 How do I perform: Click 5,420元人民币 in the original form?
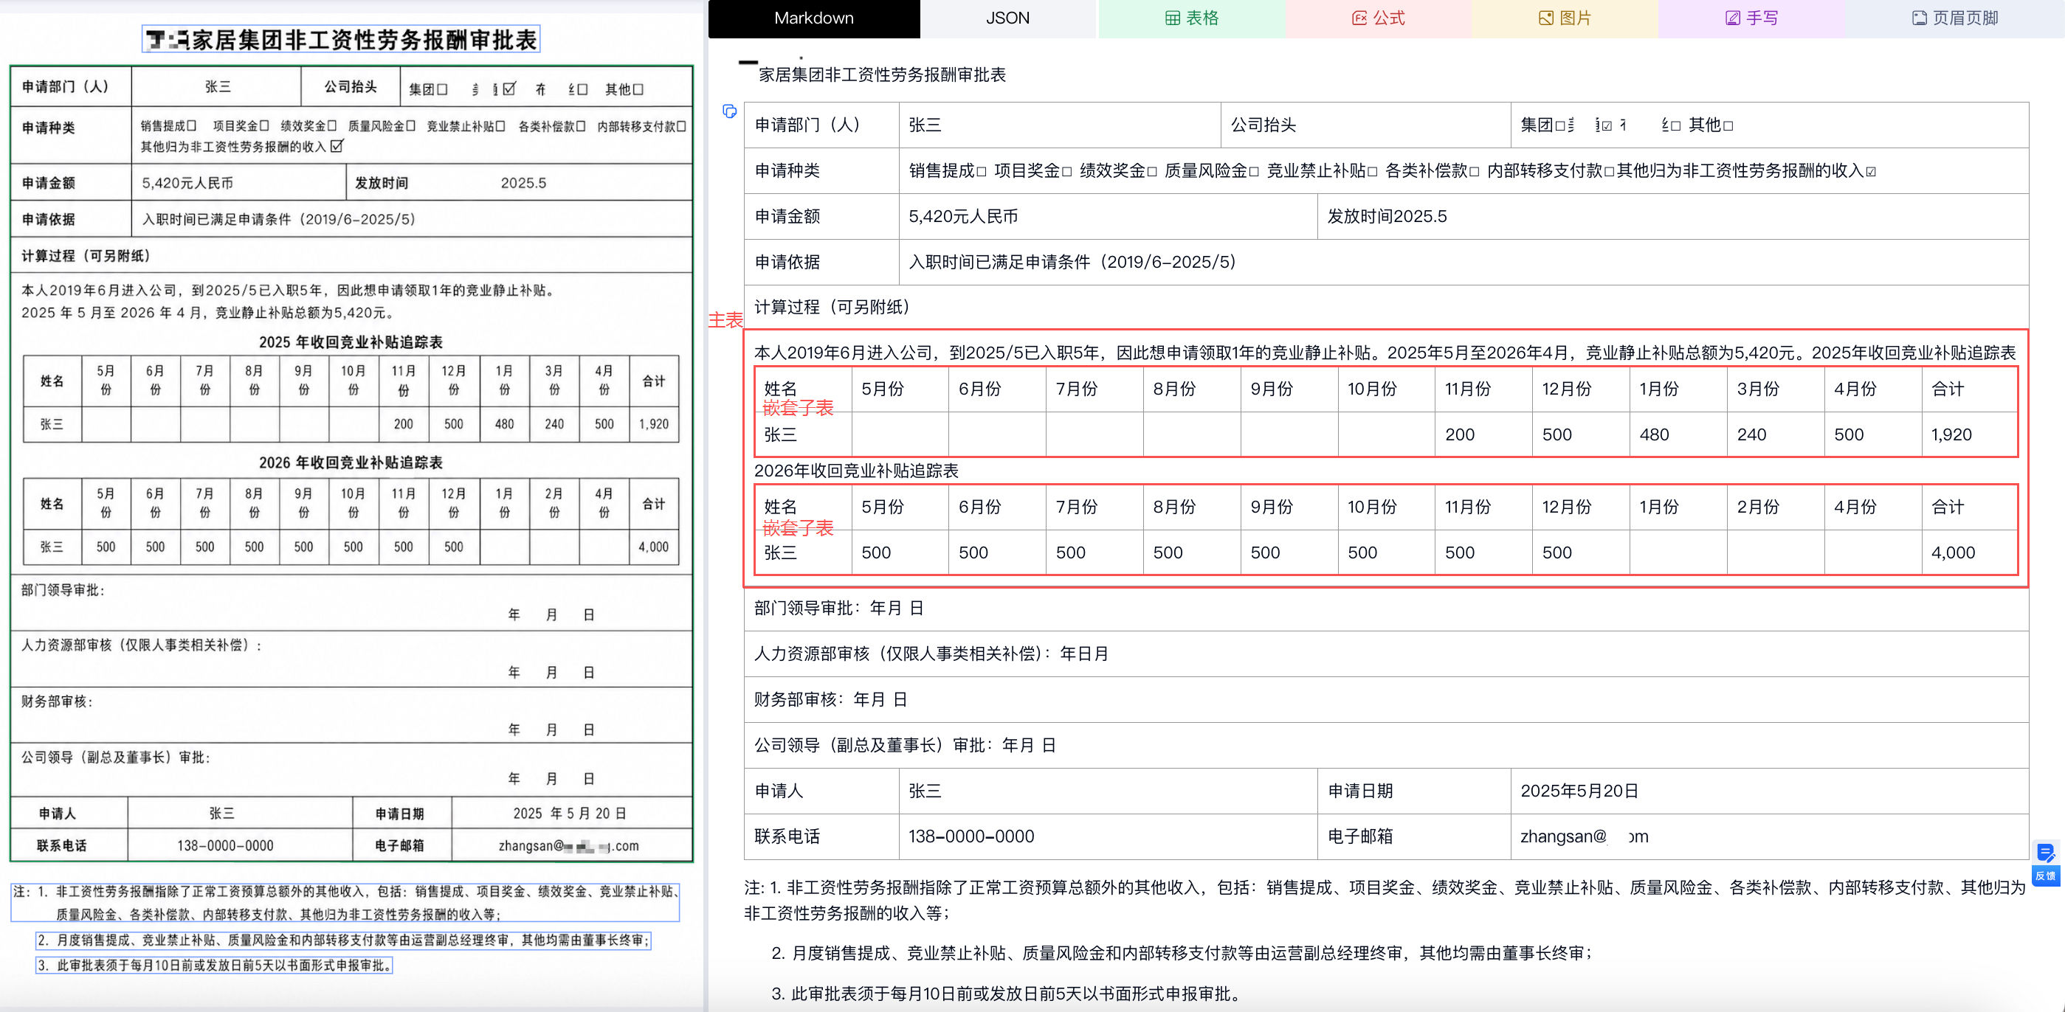coord(187,183)
